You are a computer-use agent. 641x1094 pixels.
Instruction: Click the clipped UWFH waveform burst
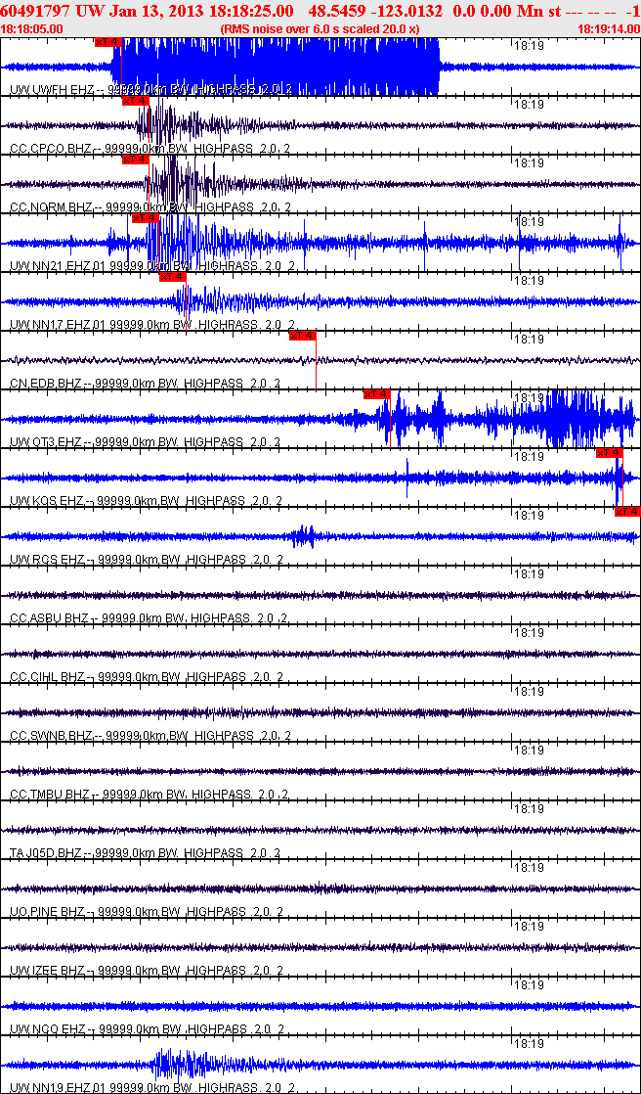(276, 67)
